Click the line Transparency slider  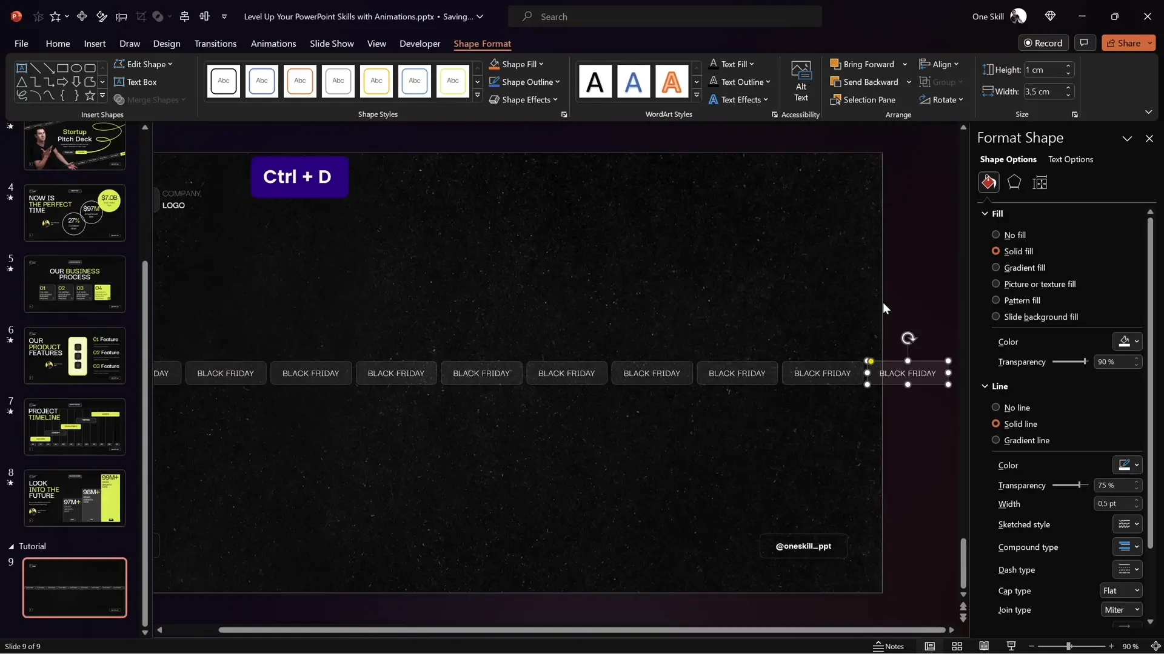click(1070, 485)
